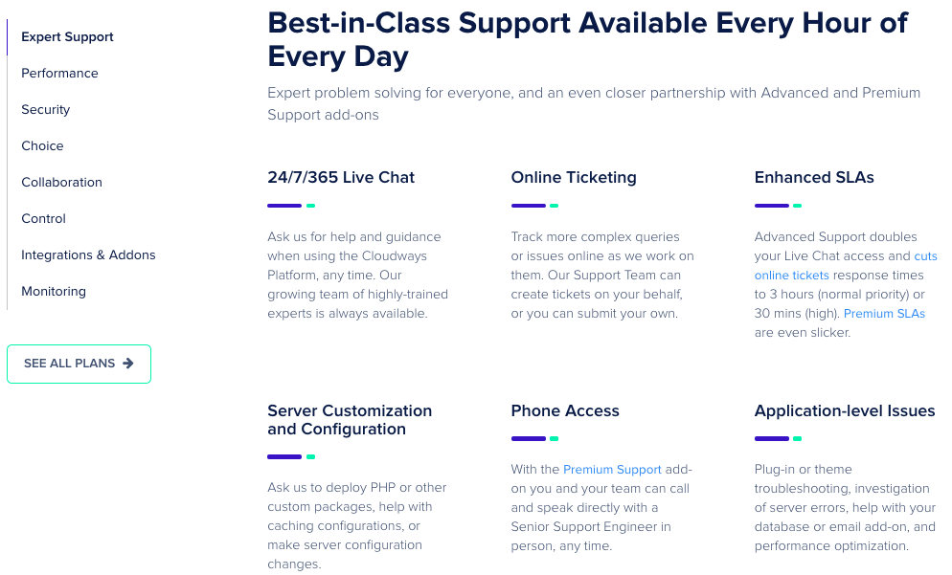Screen dimensions: 952x575
Task: Follow the 'cuts online tickets' link
Action: coord(791,276)
